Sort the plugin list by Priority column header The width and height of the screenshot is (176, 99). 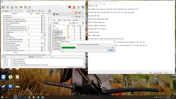click(74, 26)
